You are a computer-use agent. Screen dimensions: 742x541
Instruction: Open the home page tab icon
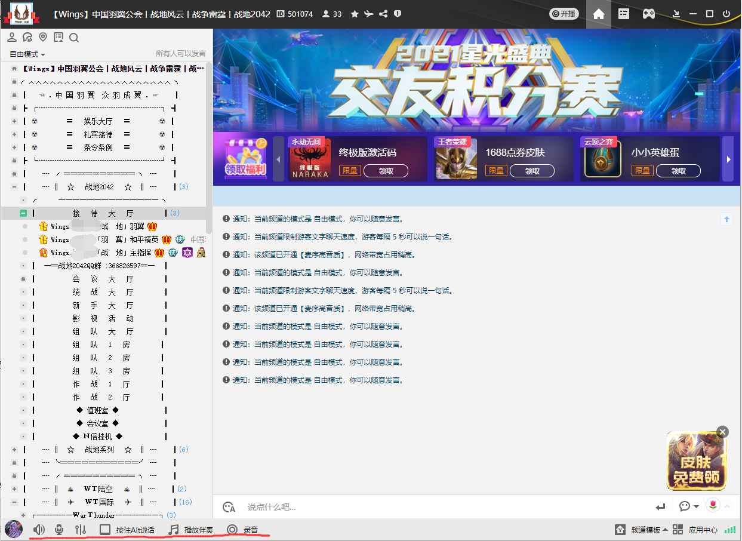point(599,14)
